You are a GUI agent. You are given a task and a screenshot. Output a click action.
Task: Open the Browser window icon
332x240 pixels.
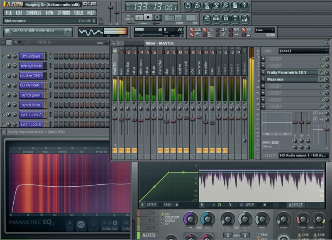[235, 19]
